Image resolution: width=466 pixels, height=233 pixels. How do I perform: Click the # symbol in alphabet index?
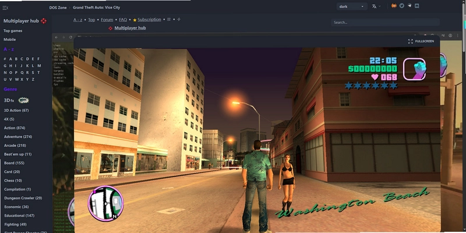(x=5, y=59)
